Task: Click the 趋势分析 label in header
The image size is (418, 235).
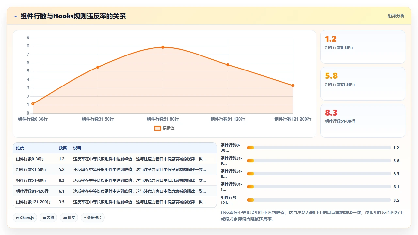Action: pos(396,16)
